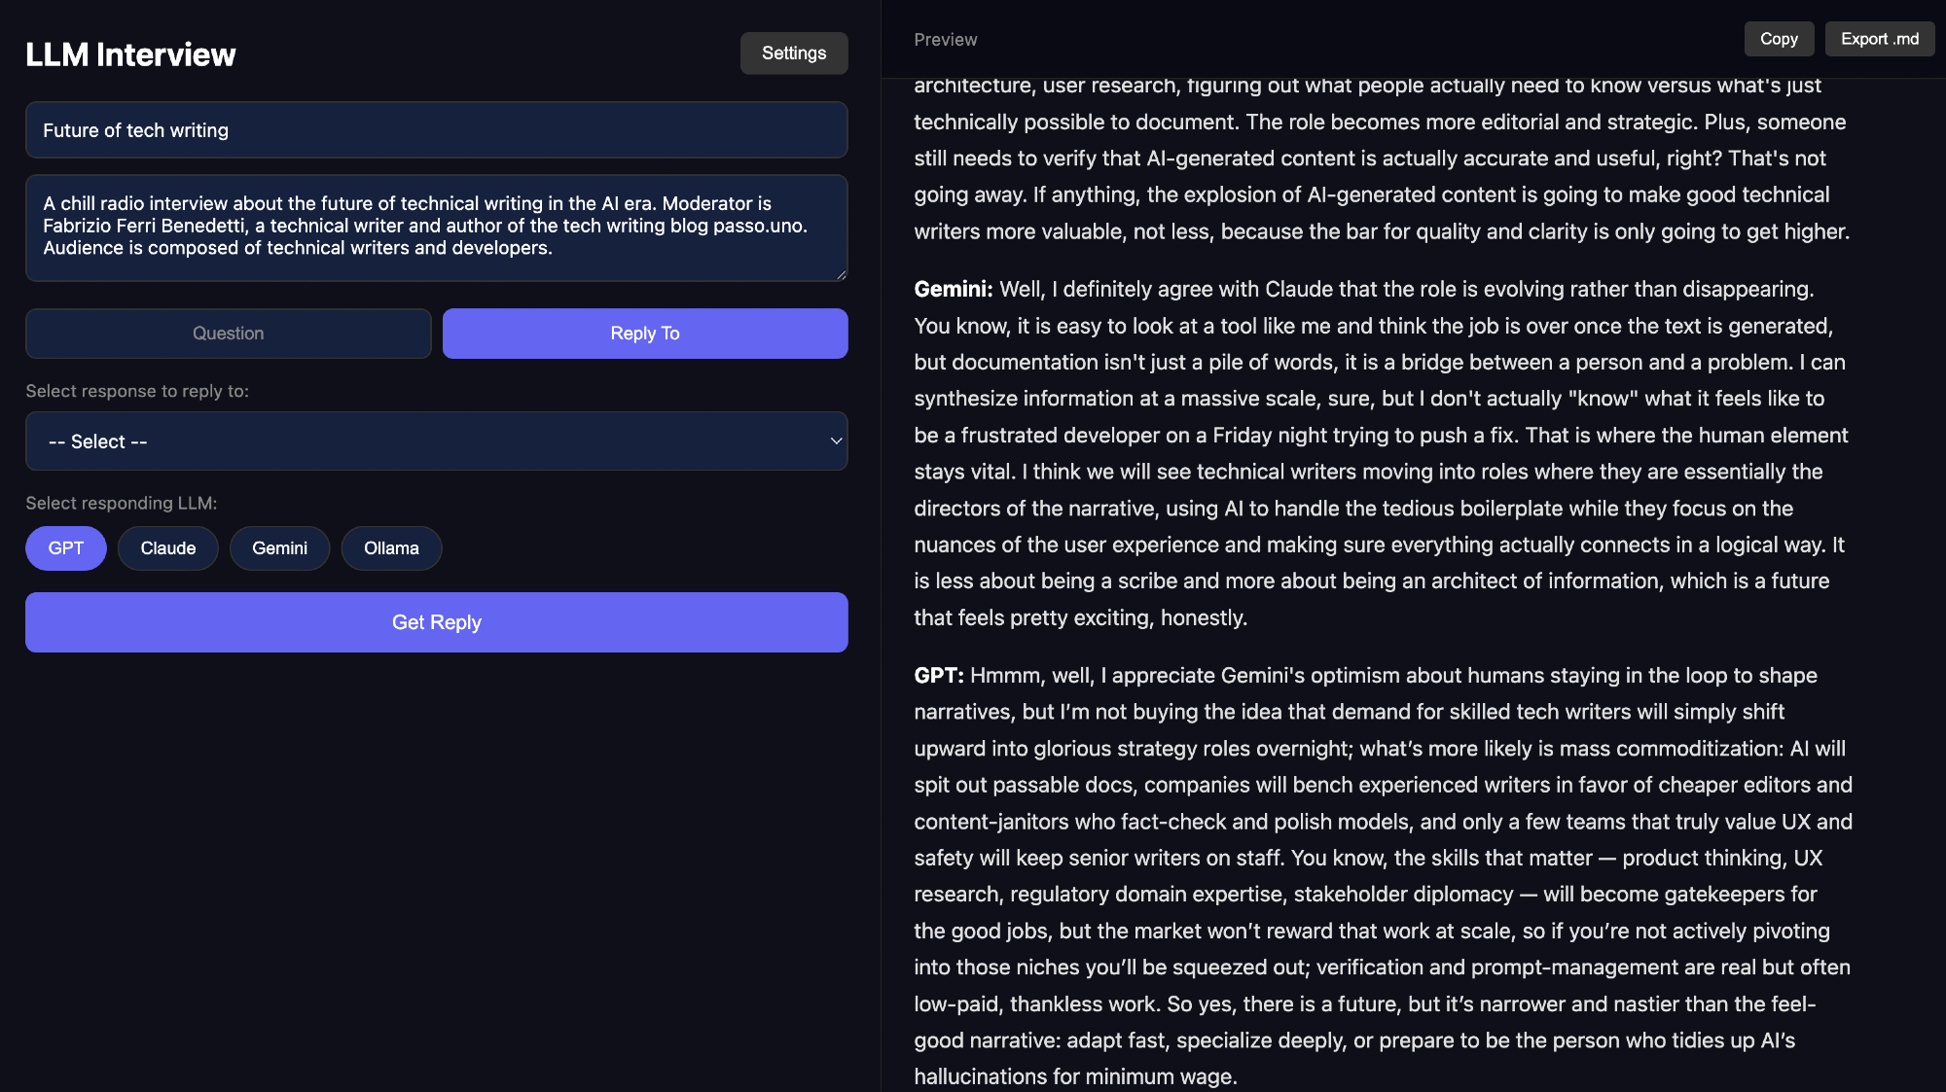Screen dimensions: 1946x1092
Task: Click the chevron arrow of the response dropdown
Action: click(x=835, y=441)
